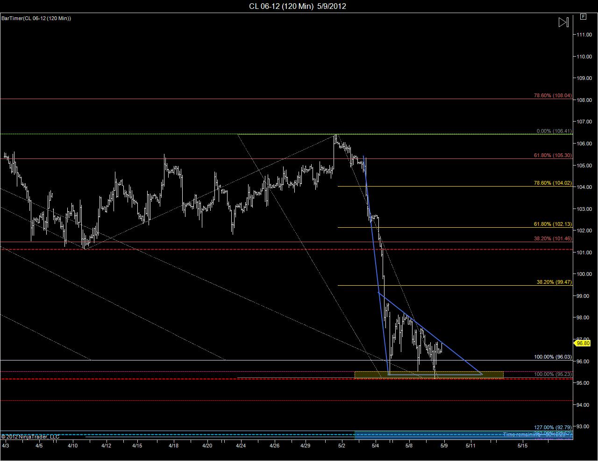Viewport: 598px width, 461px height.
Task: Click the 4/29 date on time axis
Action: (x=305, y=446)
